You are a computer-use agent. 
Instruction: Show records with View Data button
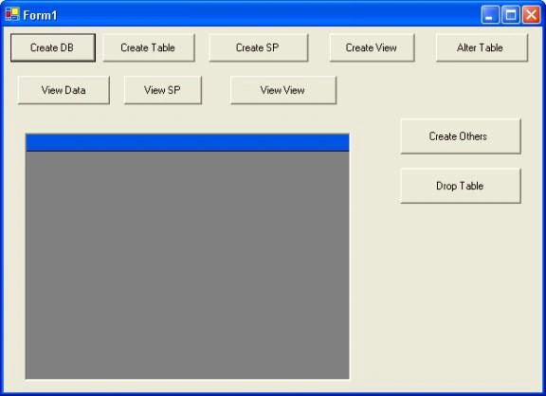pyautogui.click(x=64, y=90)
